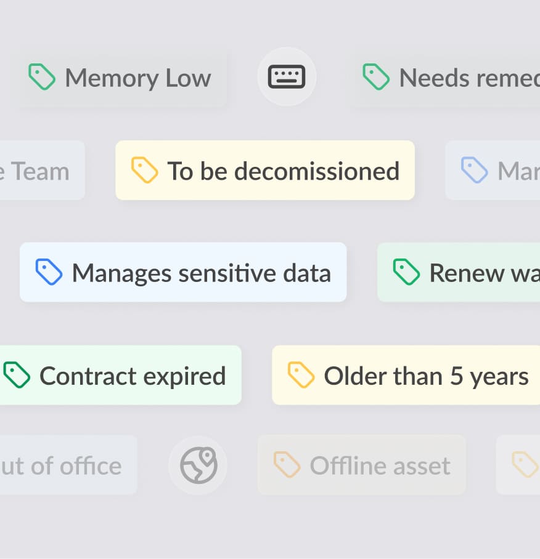Select the partially visible out of office tag

click(x=68, y=465)
